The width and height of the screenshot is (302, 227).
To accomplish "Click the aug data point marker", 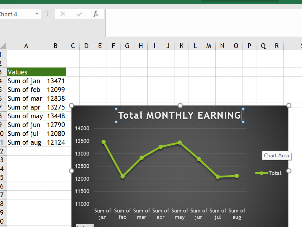I will click(237, 176).
